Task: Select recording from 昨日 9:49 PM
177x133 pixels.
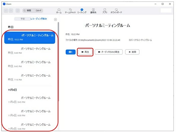Action: coord(30,51)
